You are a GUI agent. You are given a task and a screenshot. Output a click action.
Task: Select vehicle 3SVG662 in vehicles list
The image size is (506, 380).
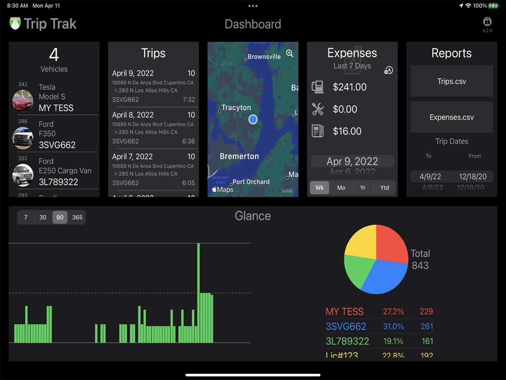[57, 145]
